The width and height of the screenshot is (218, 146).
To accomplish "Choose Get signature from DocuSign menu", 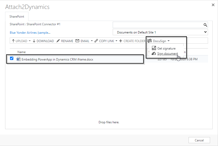I will 166,48.
